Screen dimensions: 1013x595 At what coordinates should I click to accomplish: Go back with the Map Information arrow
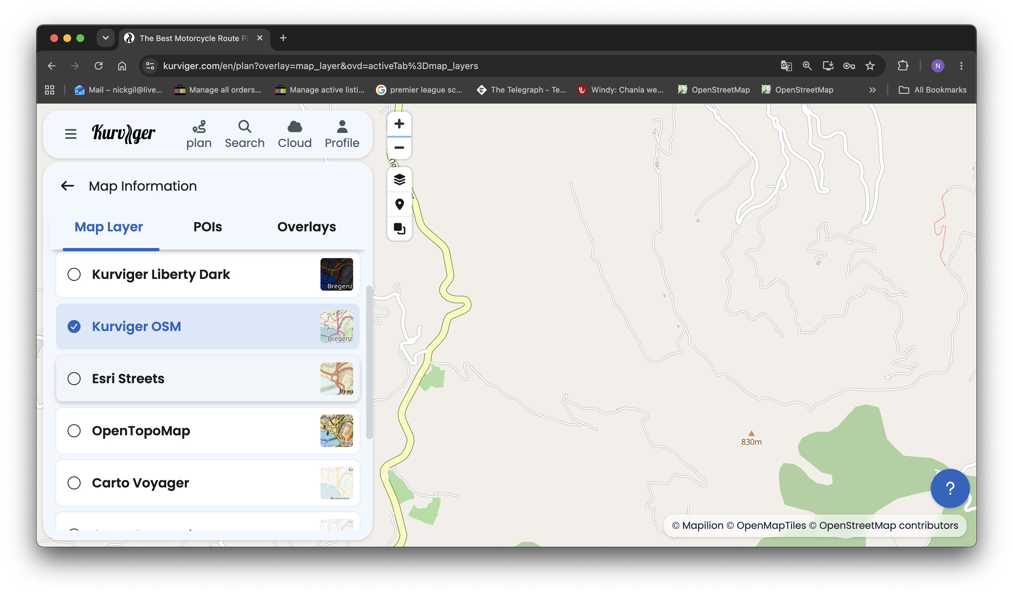tap(68, 186)
